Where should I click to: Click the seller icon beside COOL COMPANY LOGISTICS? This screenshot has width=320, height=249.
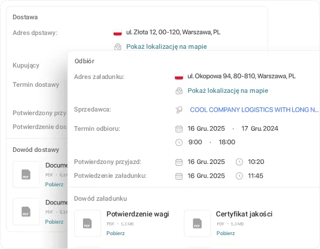(x=179, y=110)
